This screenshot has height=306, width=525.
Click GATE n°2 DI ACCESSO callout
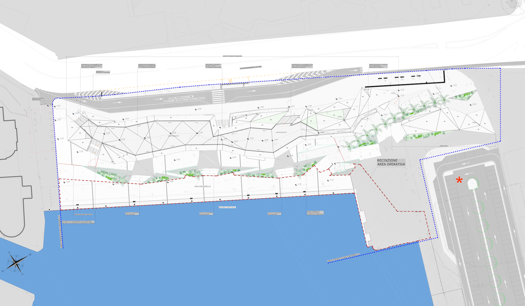206,214
